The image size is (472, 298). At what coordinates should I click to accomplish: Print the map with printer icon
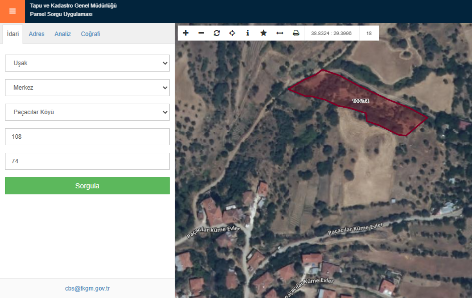(296, 33)
